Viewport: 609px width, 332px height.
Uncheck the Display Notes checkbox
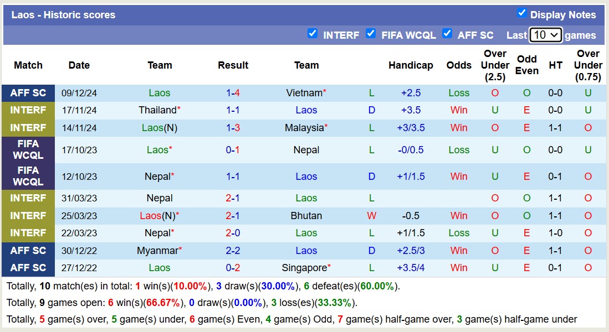tap(521, 14)
